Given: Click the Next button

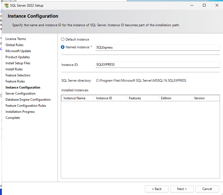Looking at the screenshot, I should (x=182, y=189).
